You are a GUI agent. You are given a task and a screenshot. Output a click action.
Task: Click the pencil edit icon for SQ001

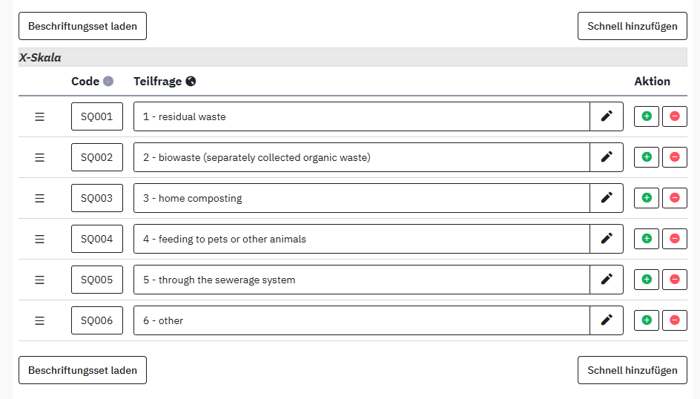607,116
